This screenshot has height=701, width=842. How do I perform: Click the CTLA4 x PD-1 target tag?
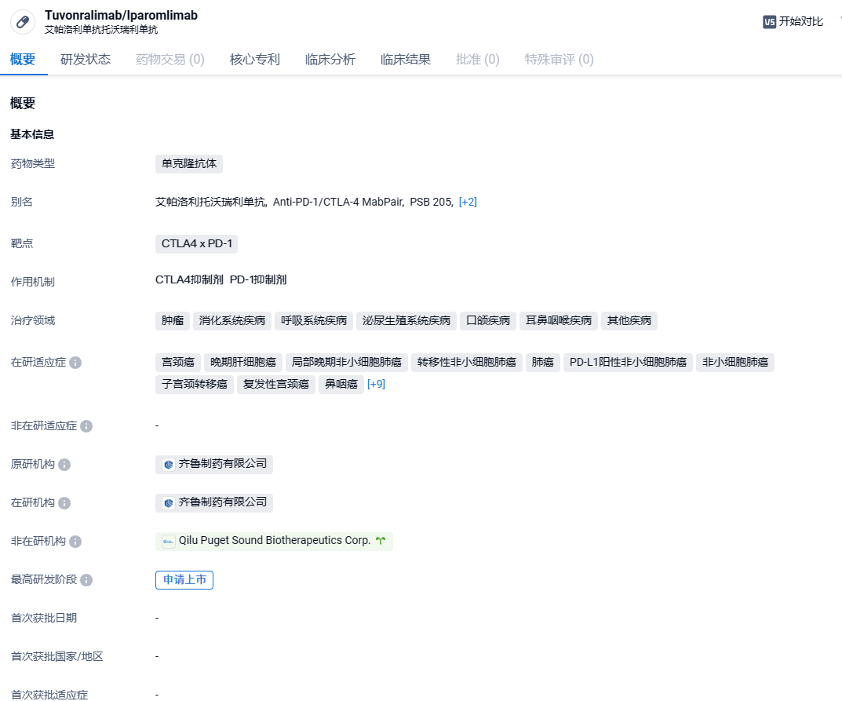point(196,244)
